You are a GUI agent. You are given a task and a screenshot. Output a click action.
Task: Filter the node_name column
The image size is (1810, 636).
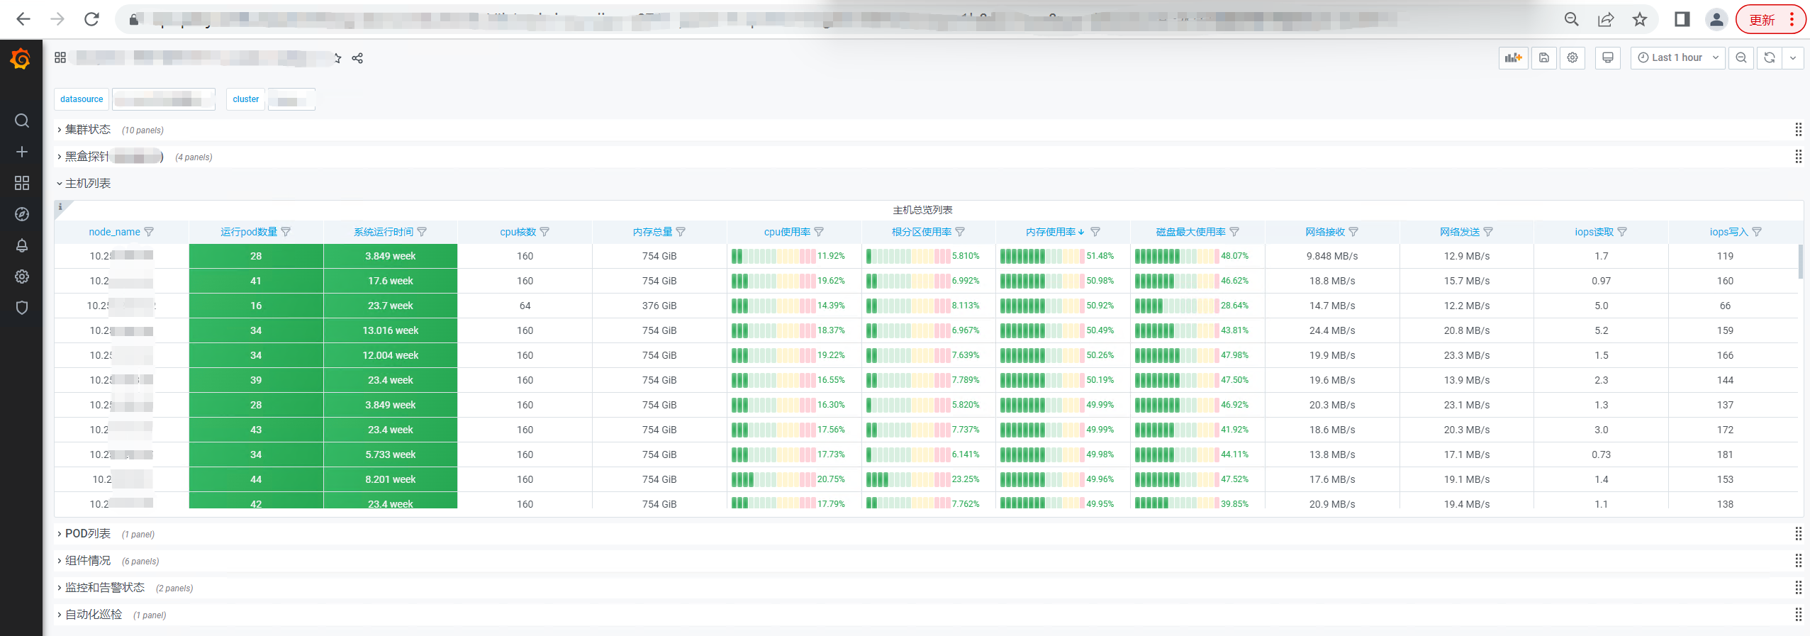(x=149, y=232)
